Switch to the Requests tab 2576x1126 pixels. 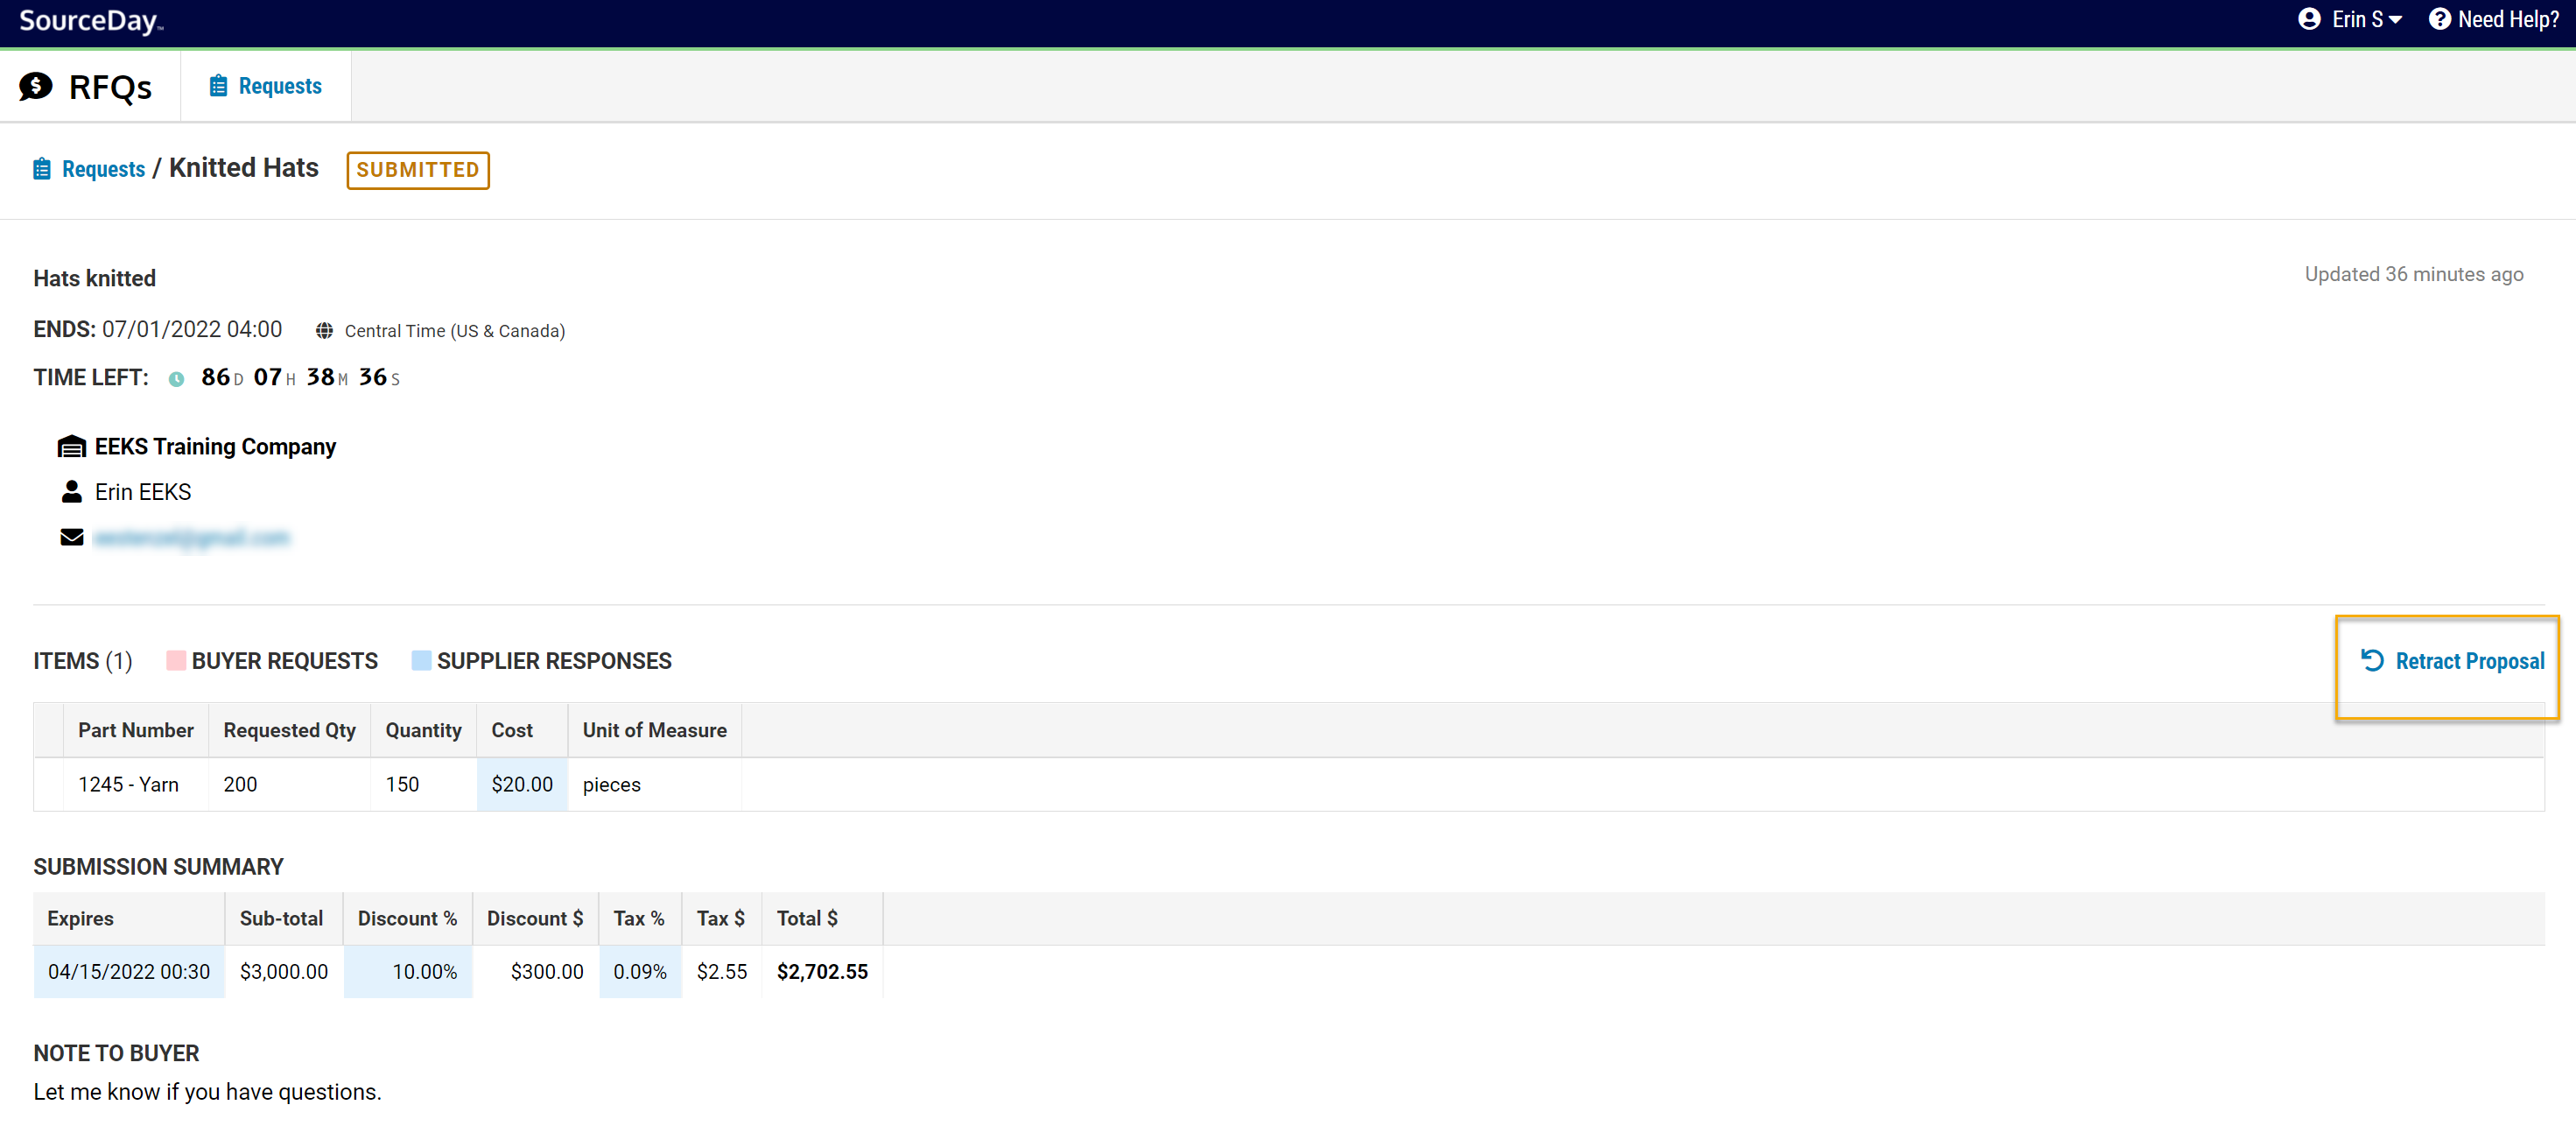(265, 86)
